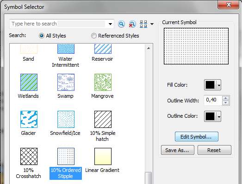Click the view options grid icon
Image resolution: width=242 pixels, height=184 pixels.
point(143,24)
